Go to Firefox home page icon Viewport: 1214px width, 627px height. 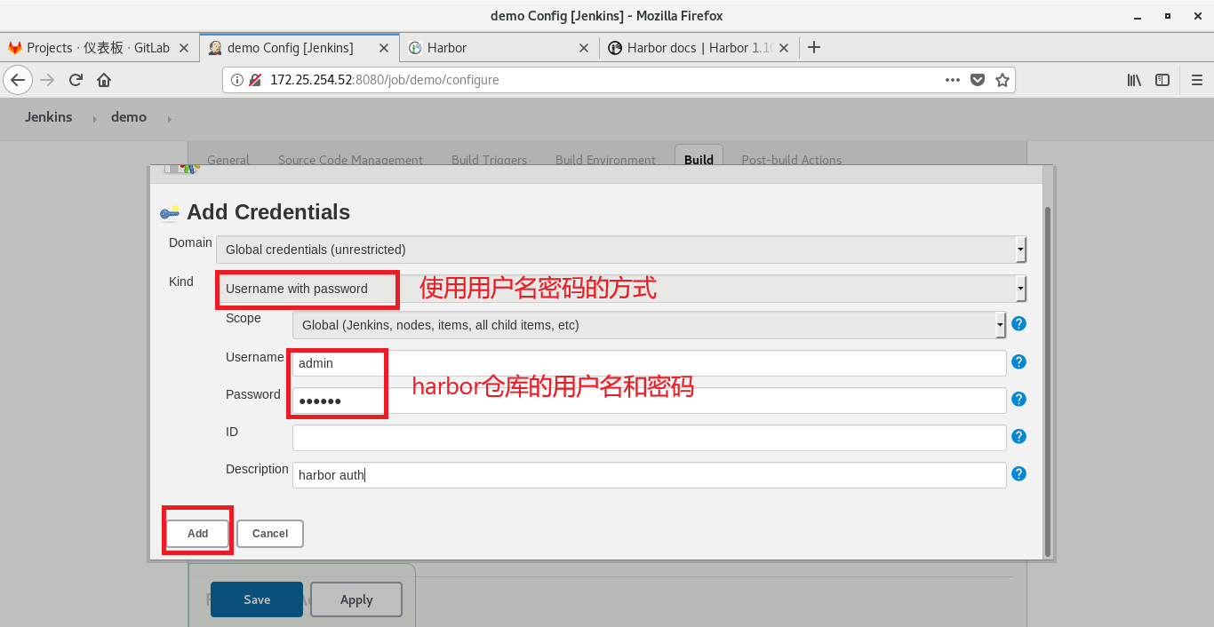pos(104,80)
